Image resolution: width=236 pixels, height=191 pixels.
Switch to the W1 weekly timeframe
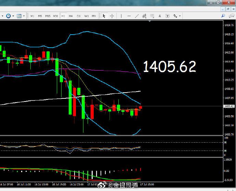[x=86, y=16]
